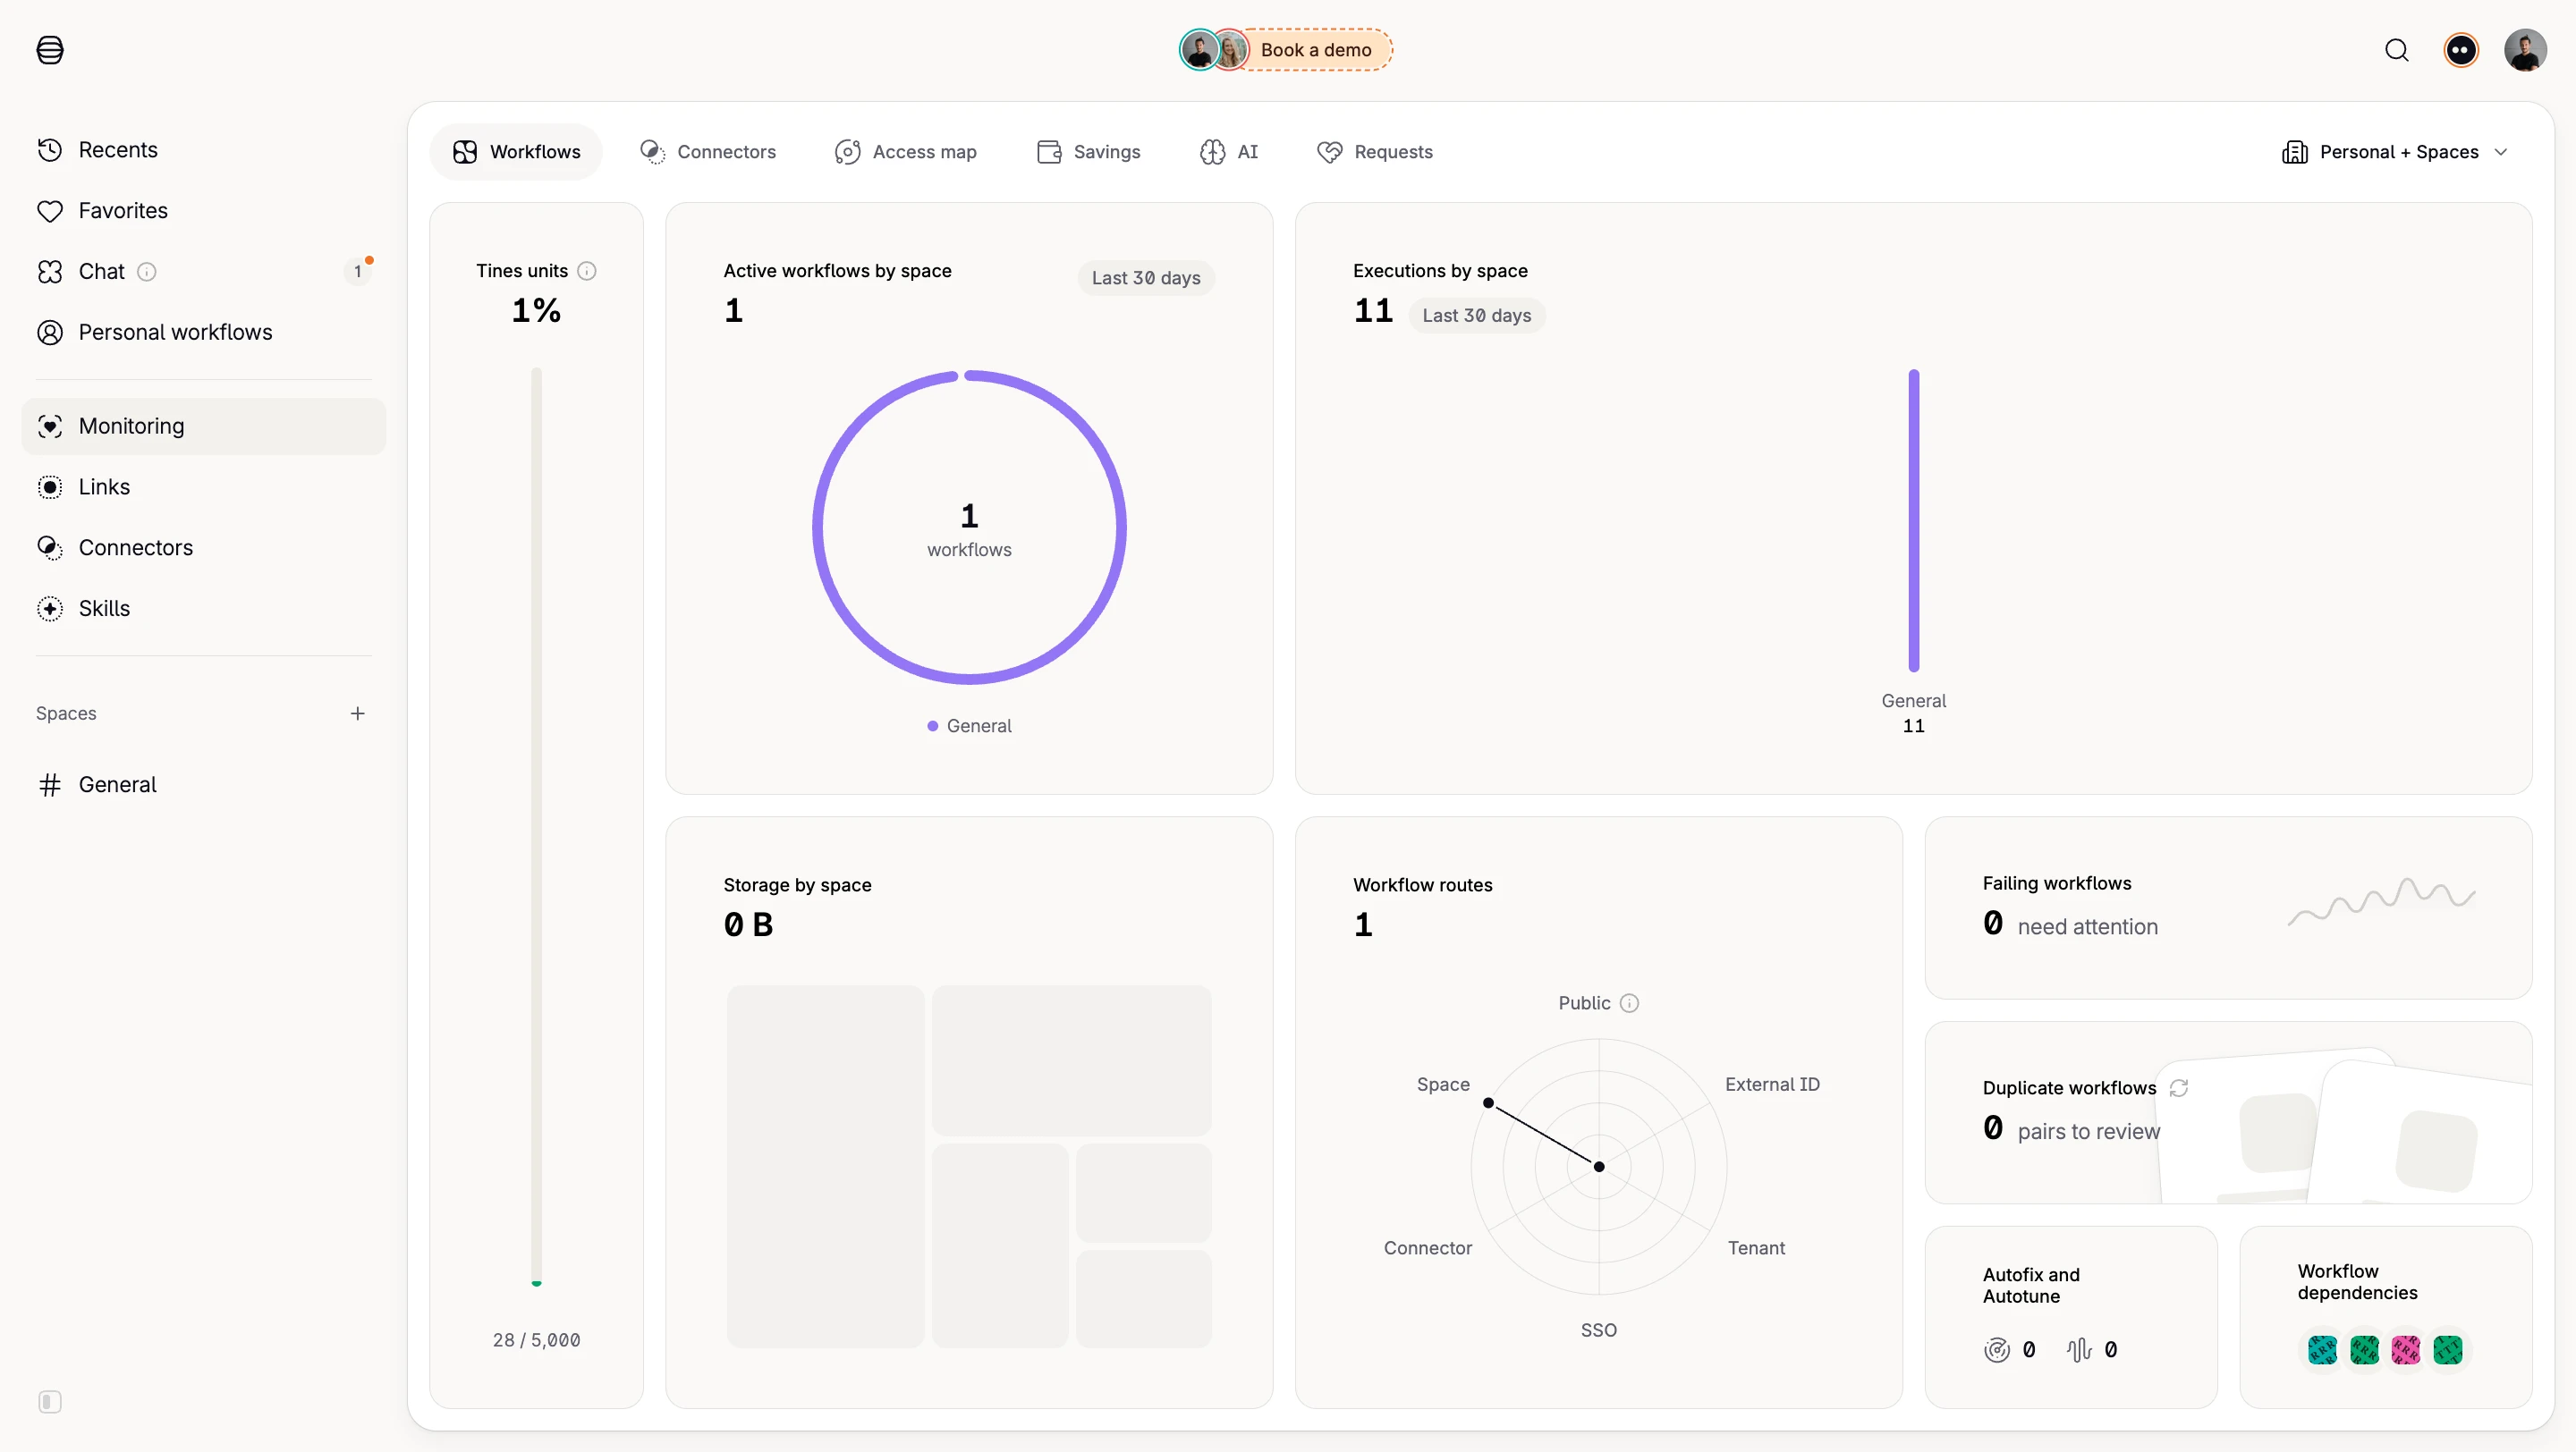Click the Tines logo icon at top left
This screenshot has width=2576, height=1452.
(x=50, y=50)
